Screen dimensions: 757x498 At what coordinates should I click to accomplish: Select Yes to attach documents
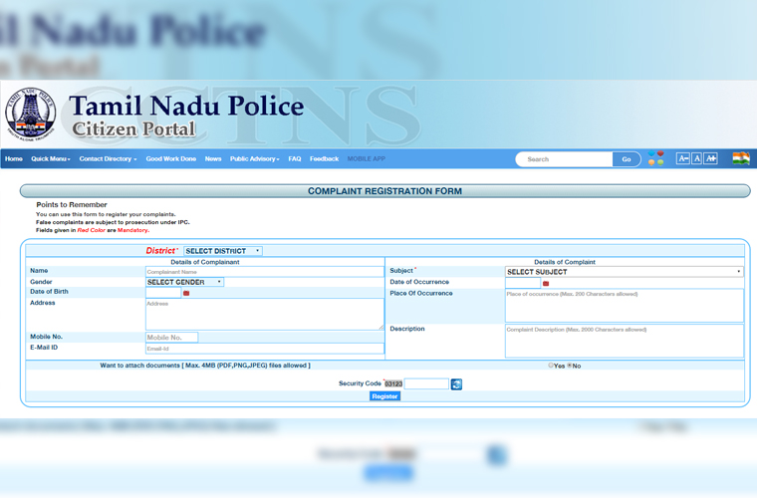[551, 366]
